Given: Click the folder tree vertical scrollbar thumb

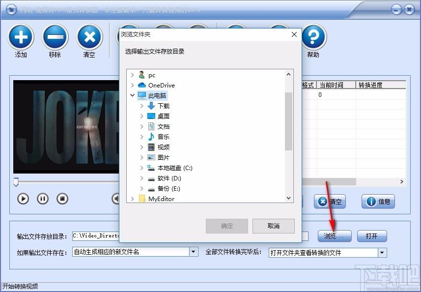Looking at the screenshot, I should [x=289, y=121].
